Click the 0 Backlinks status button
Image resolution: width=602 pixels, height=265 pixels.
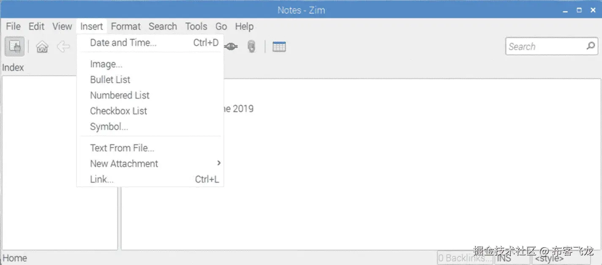(x=465, y=258)
